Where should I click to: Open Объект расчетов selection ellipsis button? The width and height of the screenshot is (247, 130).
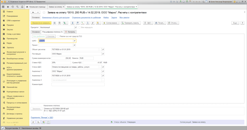[100, 50]
